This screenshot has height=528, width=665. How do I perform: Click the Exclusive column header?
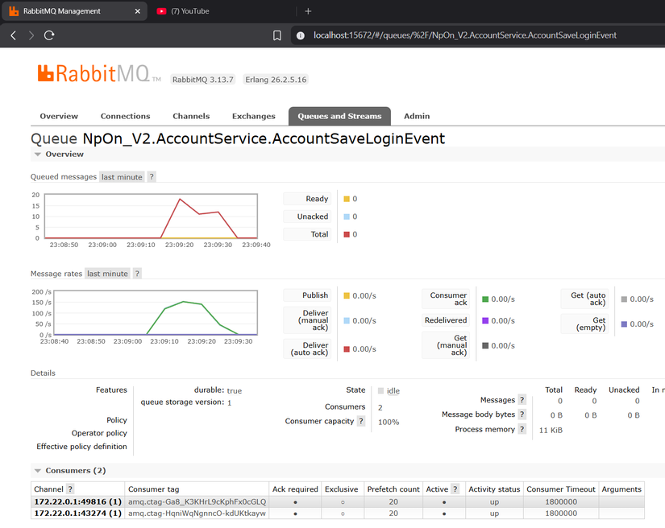[342, 489]
